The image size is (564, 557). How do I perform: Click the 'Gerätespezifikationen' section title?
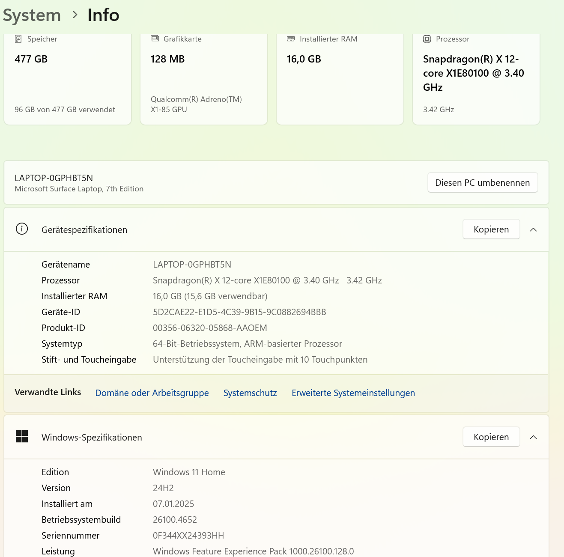(x=84, y=230)
